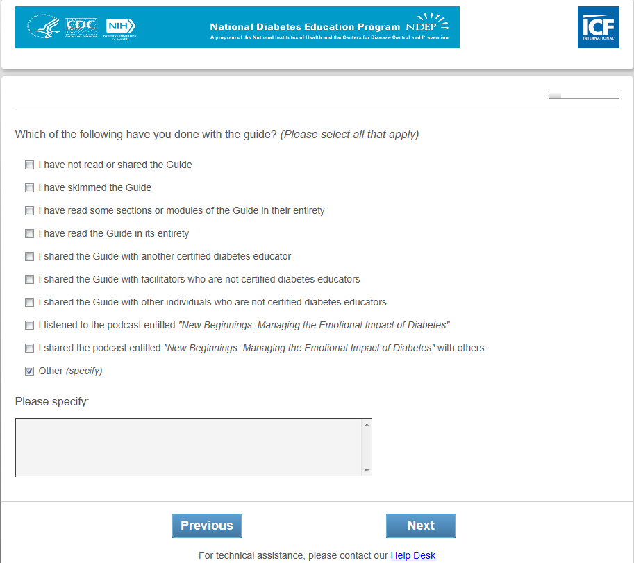The height and width of the screenshot is (563, 634).
Task: Tick "shared the Guide with facilitators" option
Action: [x=29, y=280]
